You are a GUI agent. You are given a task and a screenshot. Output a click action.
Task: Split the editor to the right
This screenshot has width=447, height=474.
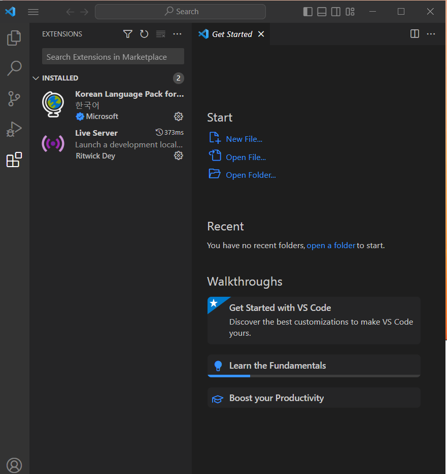415,33
